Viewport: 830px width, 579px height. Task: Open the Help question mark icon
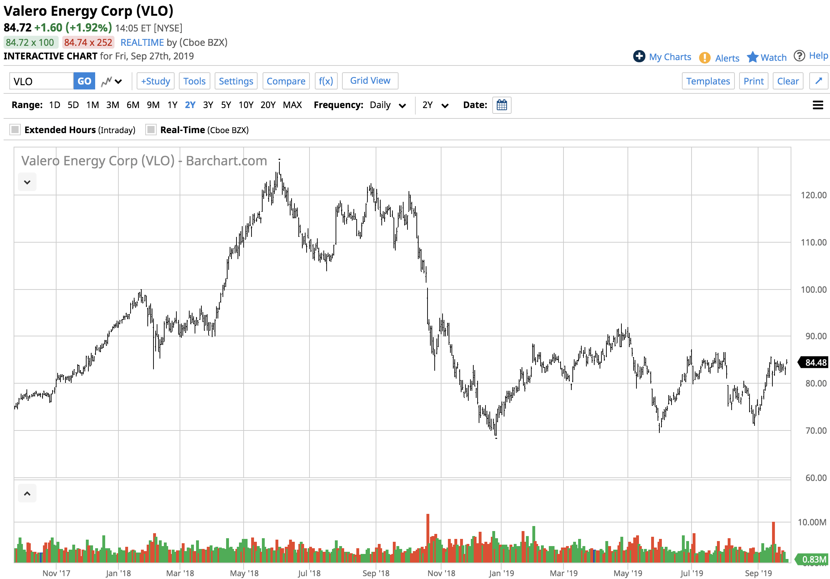pyautogui.click(x=799, y=56)
